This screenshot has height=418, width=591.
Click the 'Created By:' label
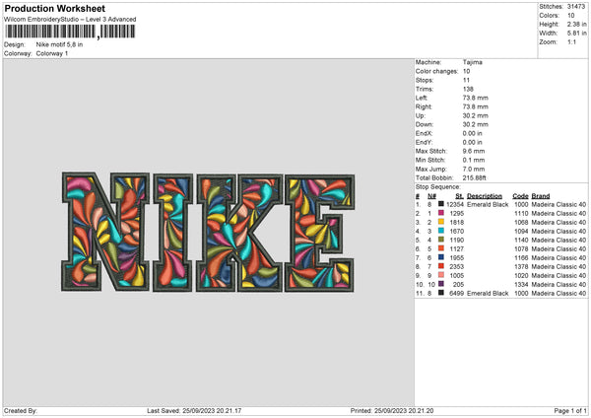click(x=21, y=410)
